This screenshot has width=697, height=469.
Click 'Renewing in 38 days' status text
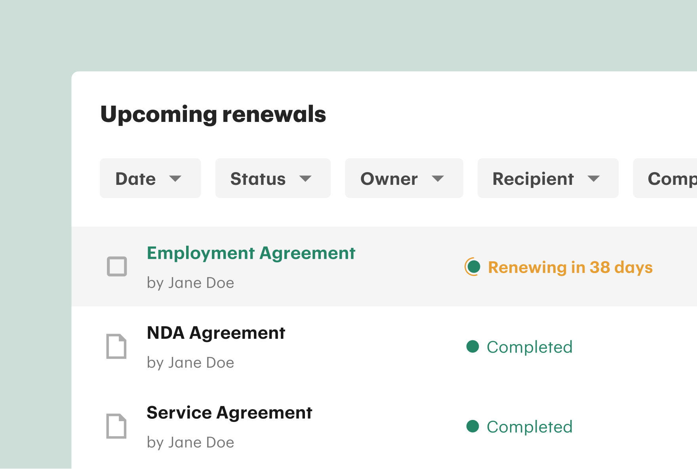coord(570,268)
